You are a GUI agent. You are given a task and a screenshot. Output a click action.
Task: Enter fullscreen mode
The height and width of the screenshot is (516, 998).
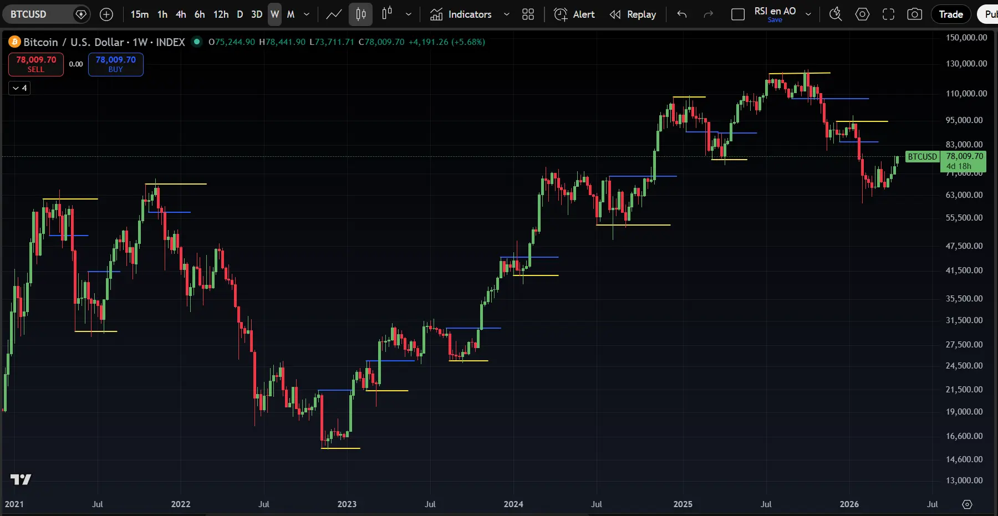(x=888, y=14)
